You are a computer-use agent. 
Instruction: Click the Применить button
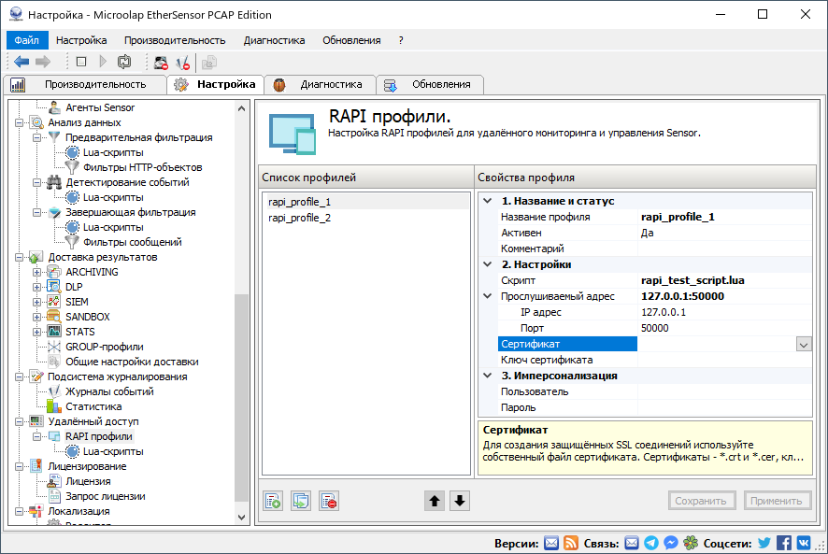(x=778, y=500)
